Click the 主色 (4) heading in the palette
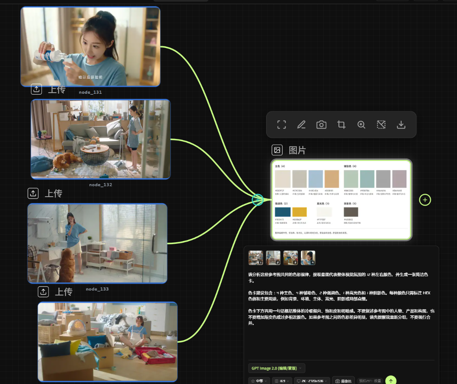Screen dimensions: 457x384 [x=280, y=166]
